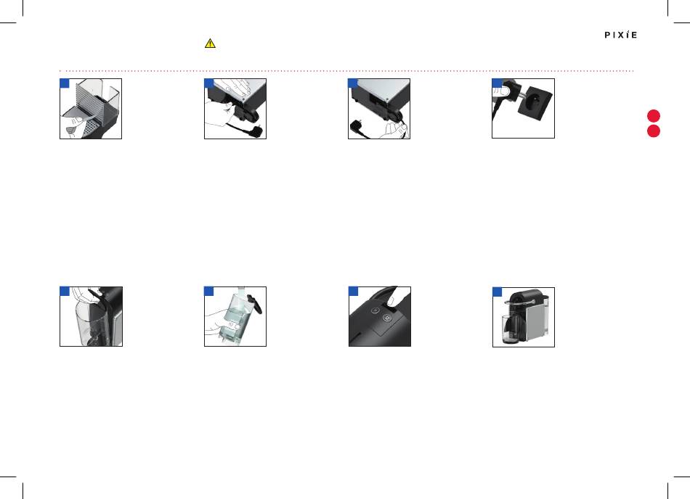
Task: Open the plug into wall socket illustration
Action: tap(523, 109)
